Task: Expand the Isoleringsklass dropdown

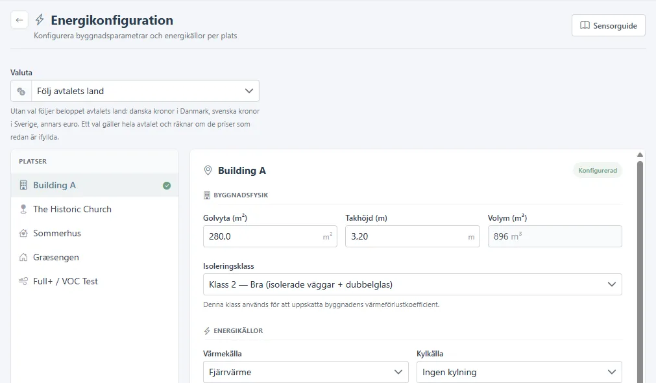Action: click(413, 284)
